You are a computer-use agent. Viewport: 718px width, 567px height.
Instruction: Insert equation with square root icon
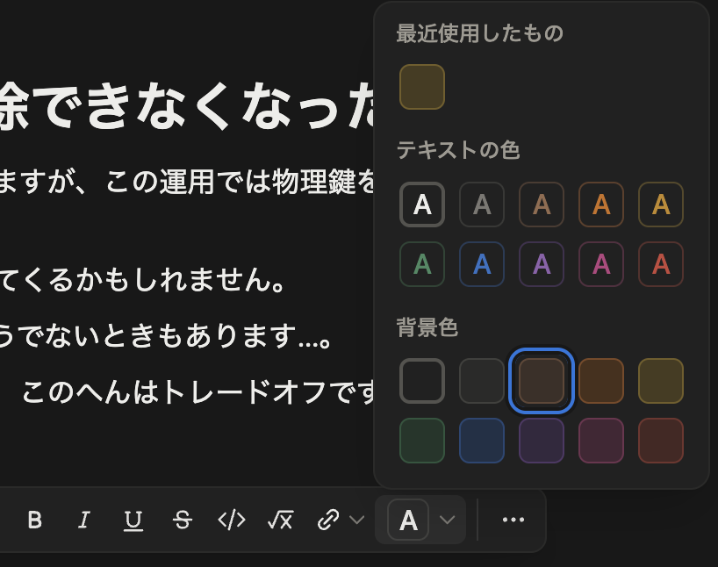click(280, 520)
